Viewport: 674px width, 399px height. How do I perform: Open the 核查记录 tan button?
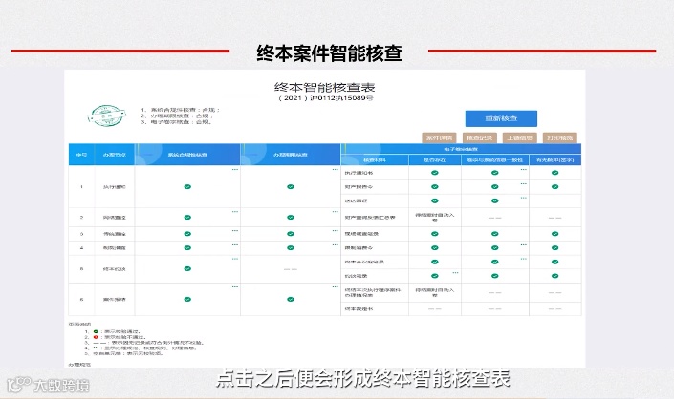480,138
